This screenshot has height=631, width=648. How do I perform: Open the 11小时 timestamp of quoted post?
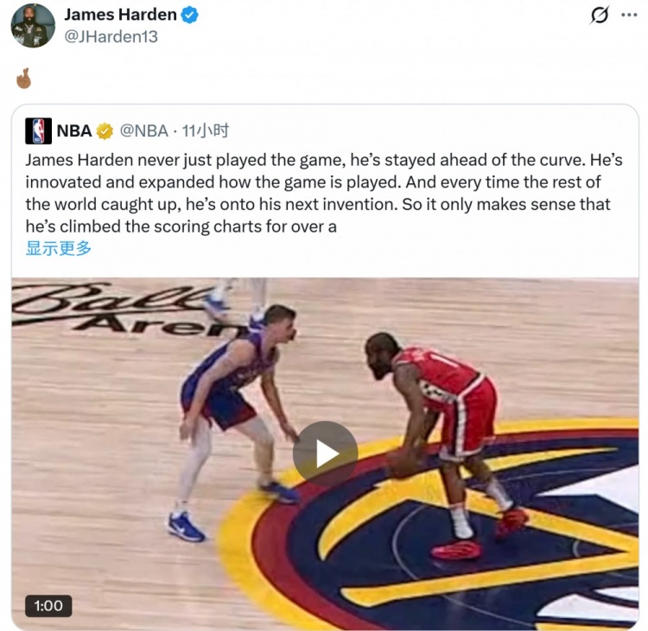[x=206, y=131]
